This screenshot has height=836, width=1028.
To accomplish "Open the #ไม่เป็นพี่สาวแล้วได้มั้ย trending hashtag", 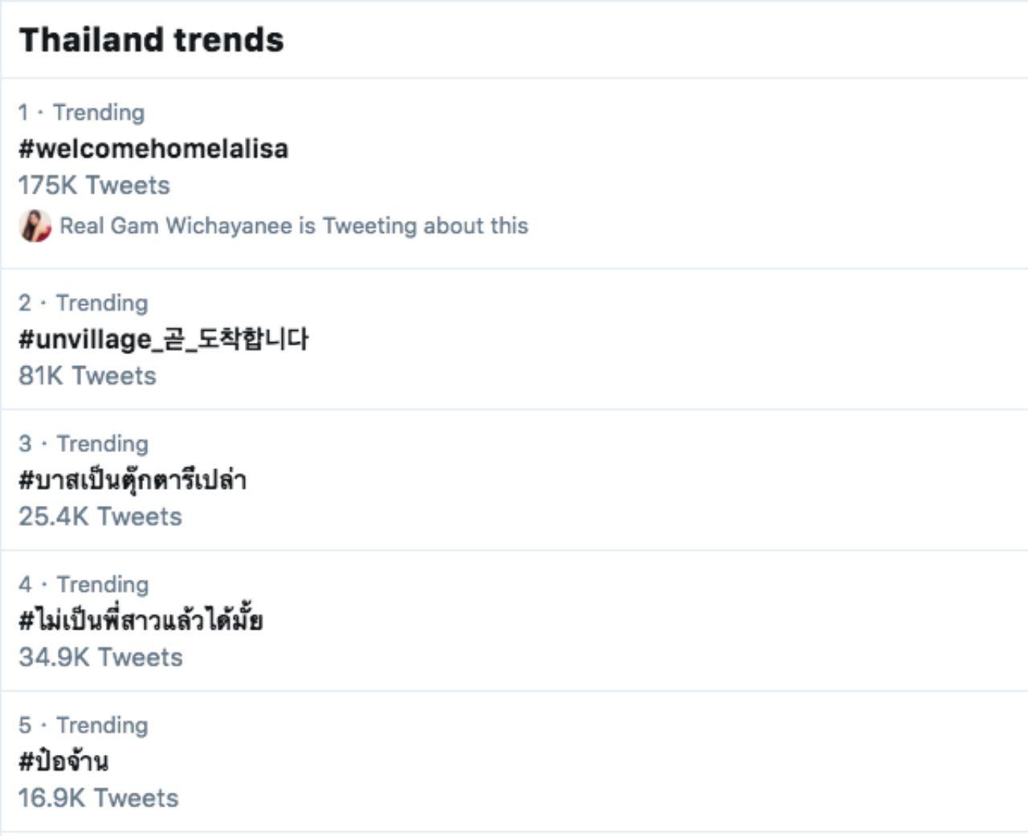I will [141, 621].
